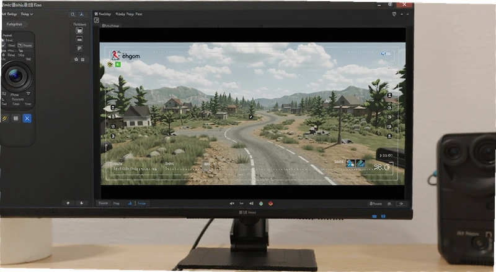Select the small tab above the video preview
This screenshot has width=496, height=272.
click(x=111, y=26)
